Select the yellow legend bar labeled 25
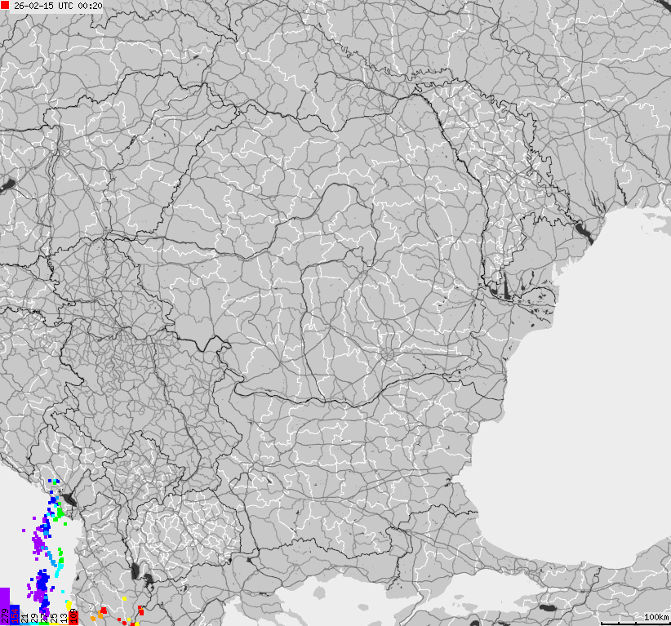 point(54,624)
